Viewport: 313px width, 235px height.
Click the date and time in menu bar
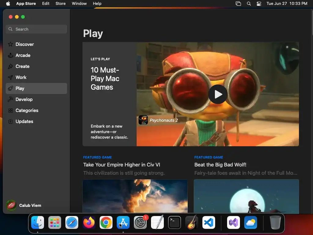point(287,4)
